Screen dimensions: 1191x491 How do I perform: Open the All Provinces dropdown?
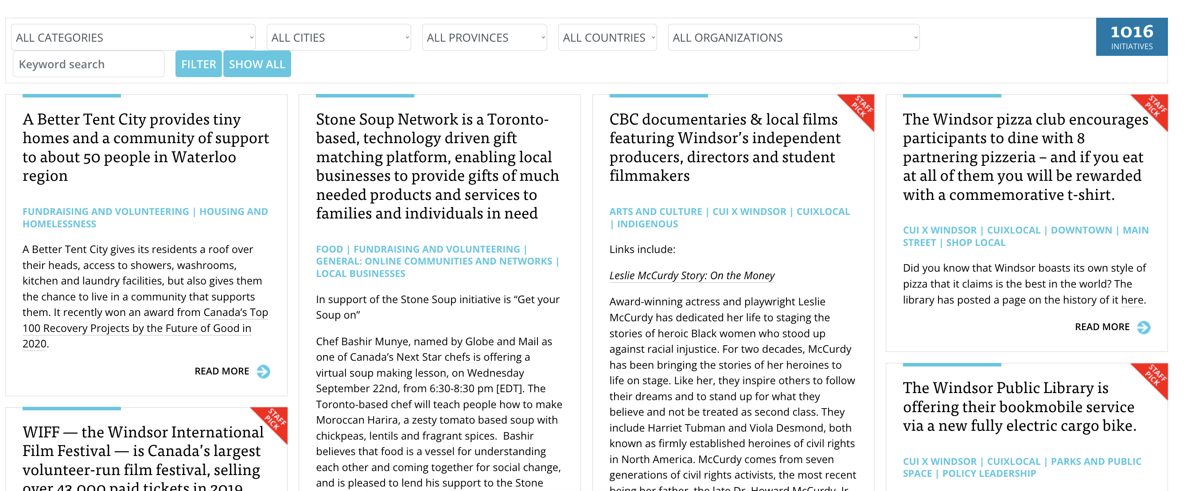[484, 38]
